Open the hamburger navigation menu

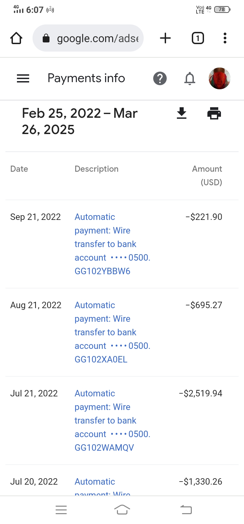coord(23,79)
